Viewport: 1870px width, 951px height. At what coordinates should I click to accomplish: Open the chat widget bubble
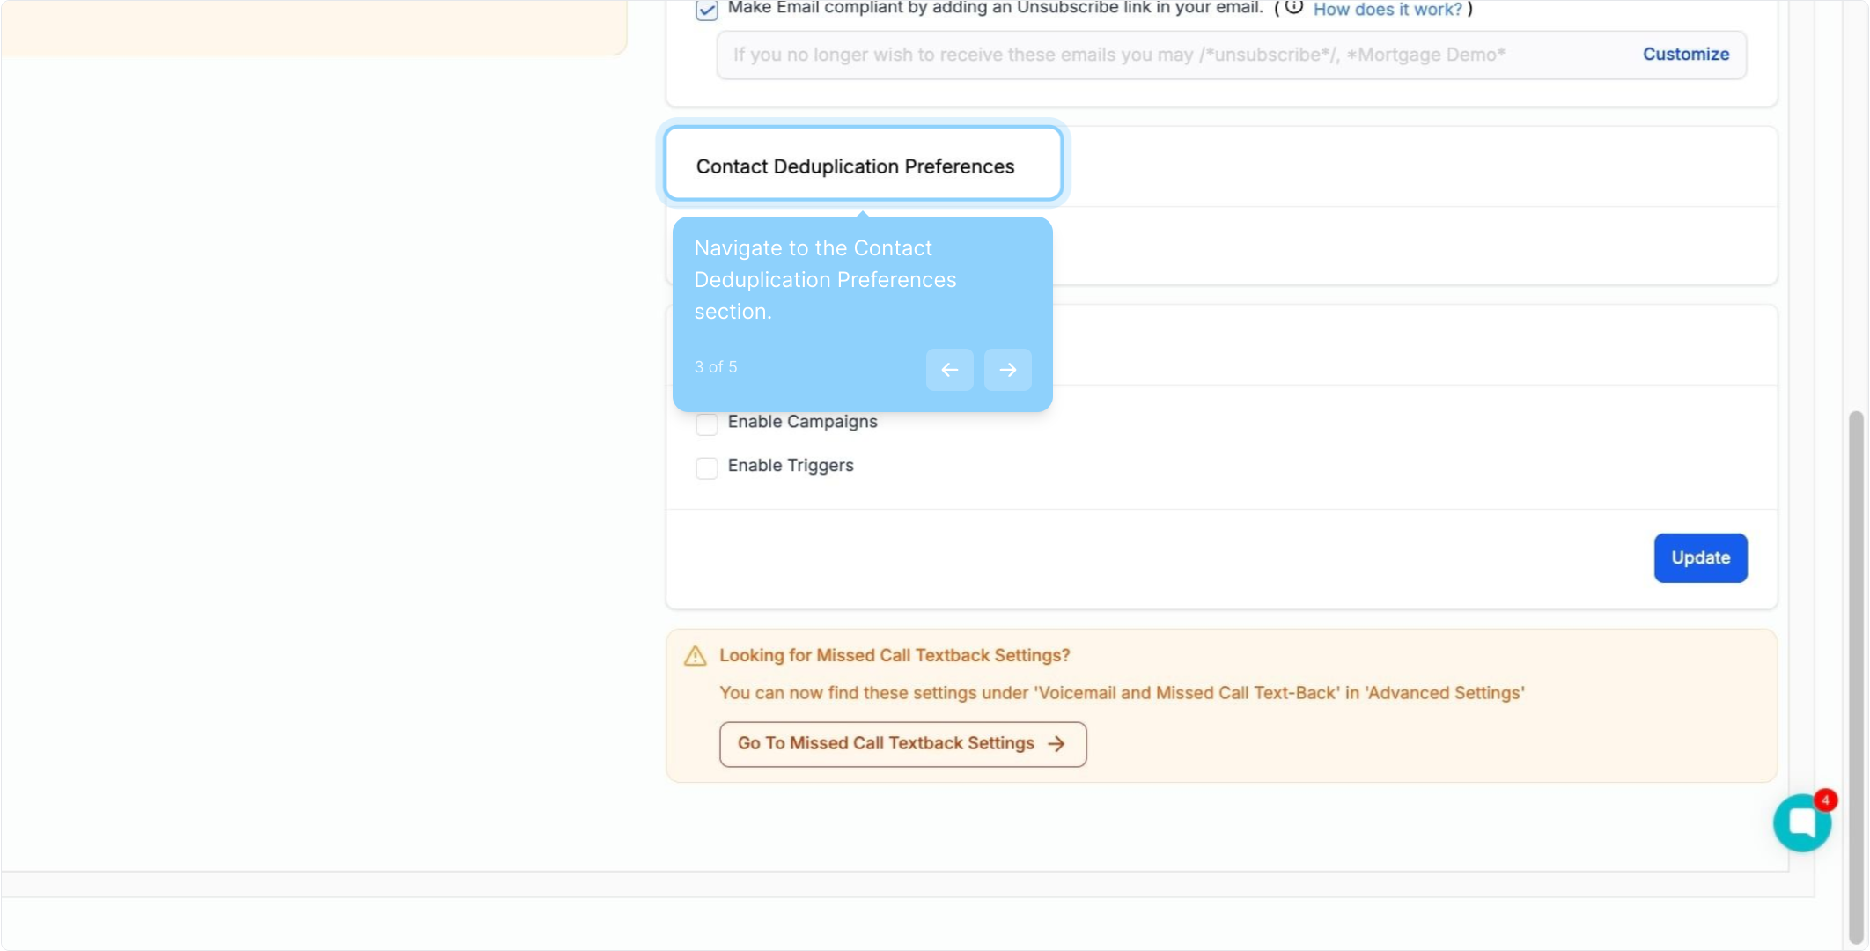pyautogui.click(x=1801, y=823)
